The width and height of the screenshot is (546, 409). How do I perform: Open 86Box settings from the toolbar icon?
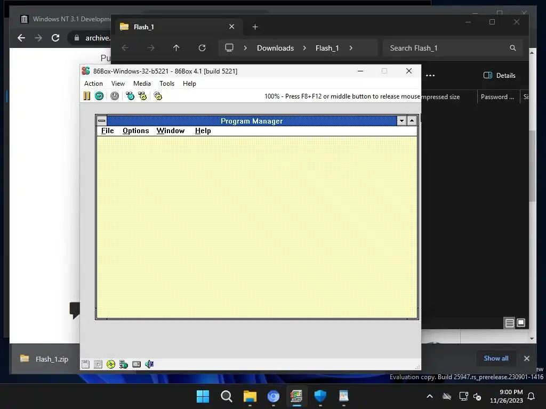click(x=158, y=96)
